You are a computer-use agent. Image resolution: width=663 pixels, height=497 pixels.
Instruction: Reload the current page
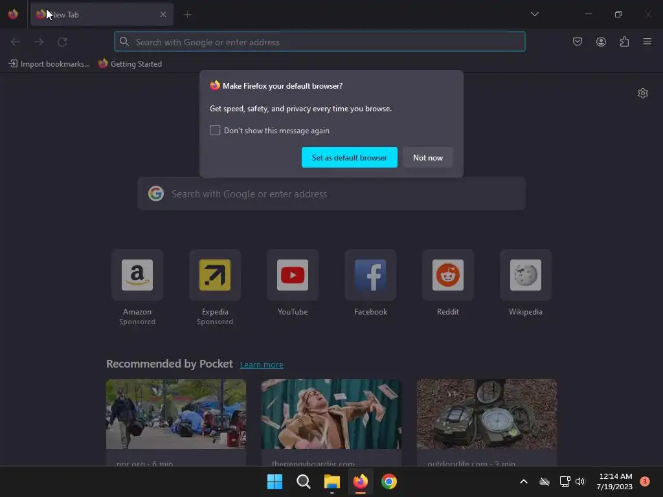[x=62, y=42]
